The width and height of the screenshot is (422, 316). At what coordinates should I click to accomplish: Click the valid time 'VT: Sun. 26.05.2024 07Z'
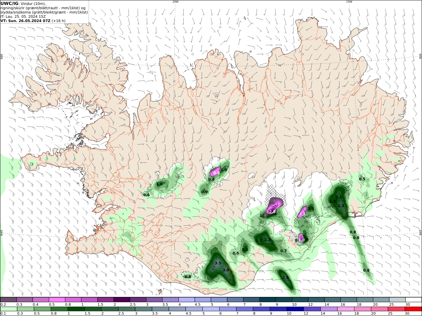click(25, 21)
